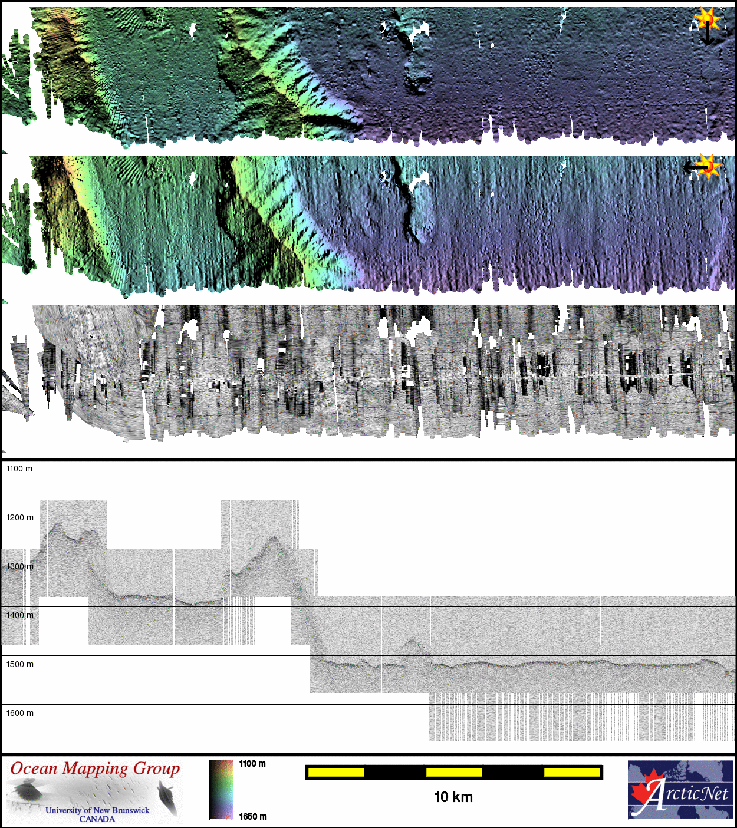Click the "1500 m" depth axis label
The height and width of the screenshot is (828, 737).
click(x=20, y=664)
